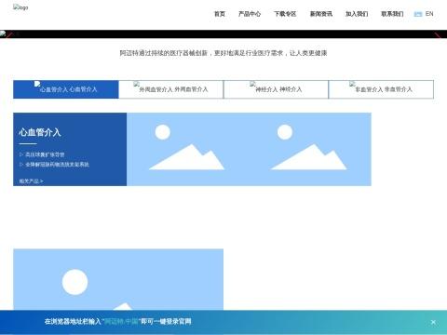Select the 心血管介入 tab
Image resolution: width=447 pixels, height=335 pixels.
66,89
